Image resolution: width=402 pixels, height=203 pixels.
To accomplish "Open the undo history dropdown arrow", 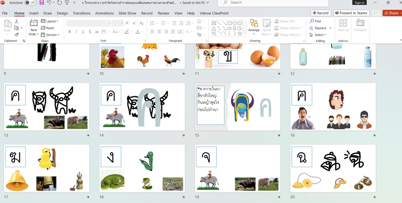I will (x=53, y=2).
